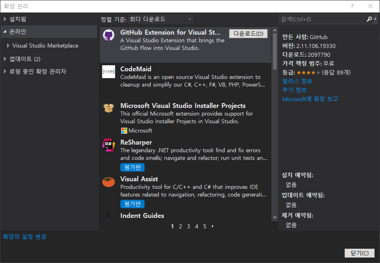380x263 pixels.
Task: Open the 정렬 기준 sort dropdown
Action: coord(160,19)
